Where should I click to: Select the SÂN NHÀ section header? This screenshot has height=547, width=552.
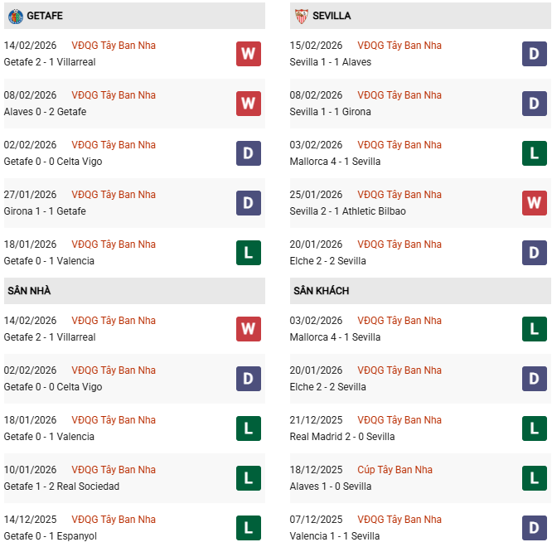30,291
